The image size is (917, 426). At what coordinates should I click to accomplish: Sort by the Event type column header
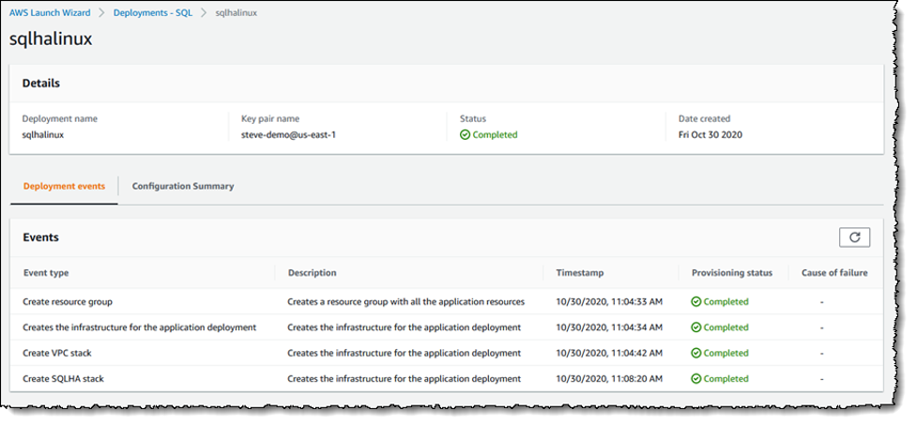point(46,273)
